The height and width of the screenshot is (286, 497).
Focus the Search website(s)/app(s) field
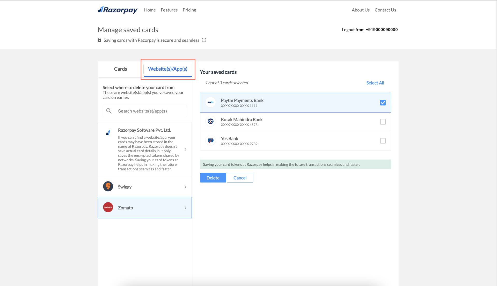[145, 111]
